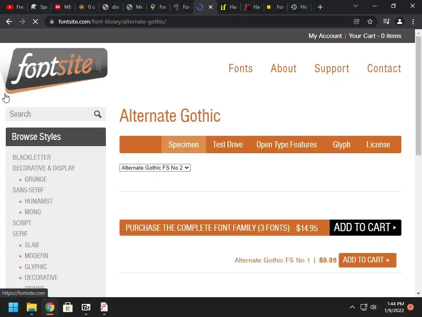
Task: Open the About menu
Action: (284, 69)
